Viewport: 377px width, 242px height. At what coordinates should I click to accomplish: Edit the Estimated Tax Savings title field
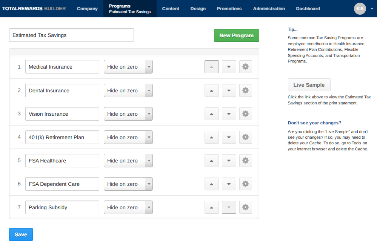[x=71, y=35]
